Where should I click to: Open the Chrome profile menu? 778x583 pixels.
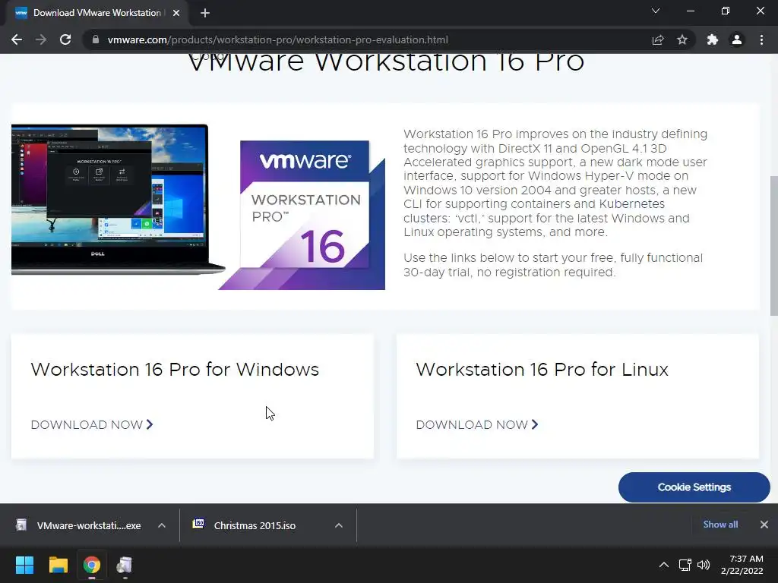click(x=737, y=39)
